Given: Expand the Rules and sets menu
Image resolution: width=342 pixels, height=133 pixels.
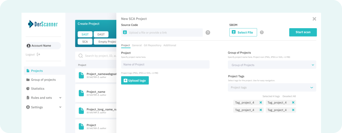Looking at the screenshot, I should [x=60, y=98].
